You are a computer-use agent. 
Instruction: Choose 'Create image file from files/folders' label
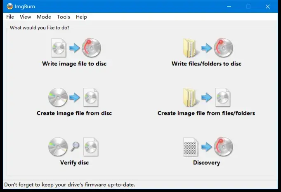206,113
